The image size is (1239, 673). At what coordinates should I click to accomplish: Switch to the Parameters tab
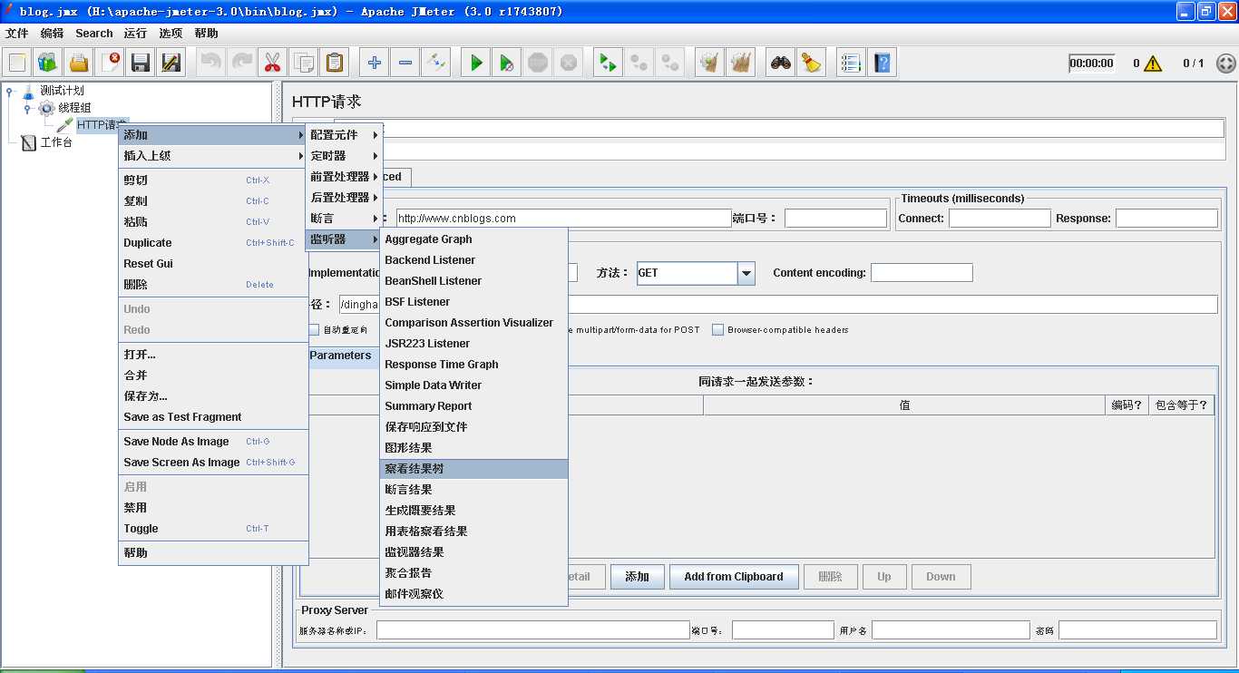tap(341, 356)
